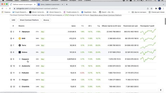166x93 pixels.
Task: Go forward with browser forward arrow
Action: tap(6, 9)
